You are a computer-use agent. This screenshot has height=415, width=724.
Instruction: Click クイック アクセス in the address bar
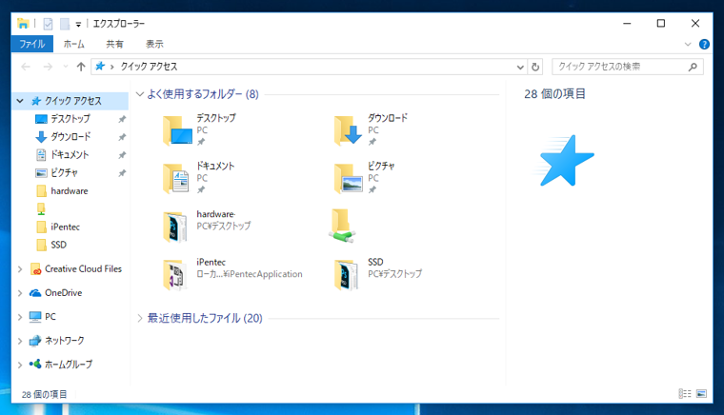click(x=150, y=67)
